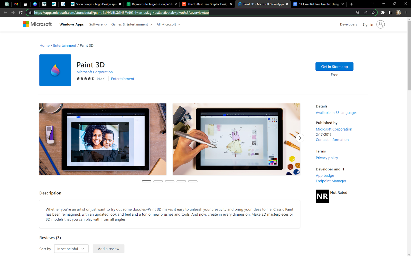This screenshot has width=411, height=257.
Task: Click the Get in Store app button
Action: pyautogui.click(x=334, y=67)
